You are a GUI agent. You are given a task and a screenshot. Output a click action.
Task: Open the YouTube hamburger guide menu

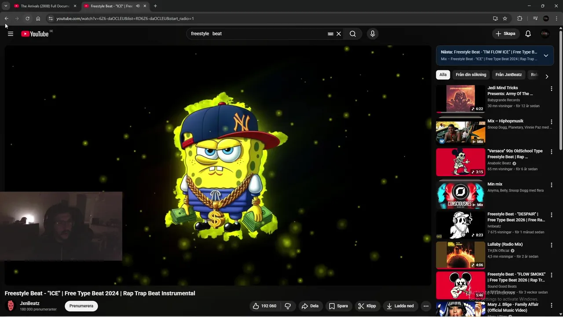[11, 34]
